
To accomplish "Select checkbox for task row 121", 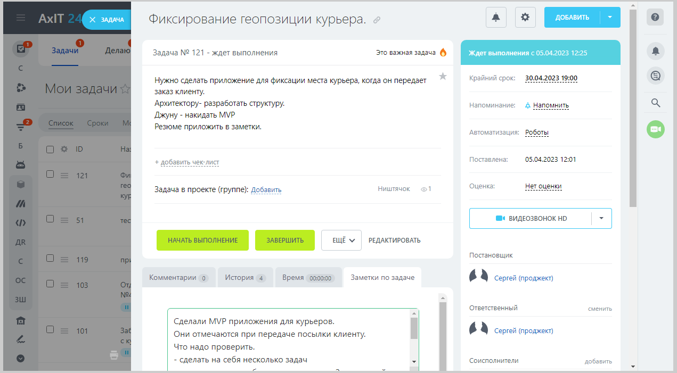I will pos(50,174).
